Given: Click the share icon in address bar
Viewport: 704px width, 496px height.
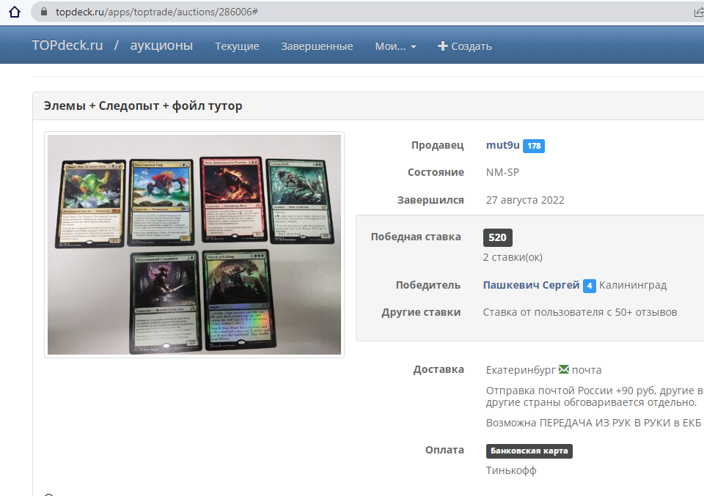Looking at the screenshot, I should (x=699, y=12).
